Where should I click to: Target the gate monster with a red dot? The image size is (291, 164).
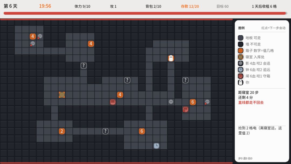tap(185, 110)
